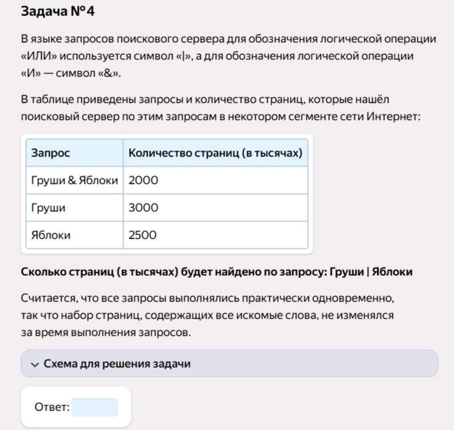Select the Количество страниц (в тысячах) column header
The height and width of the screenshot is (430, 454).
(x=216, y=152)
